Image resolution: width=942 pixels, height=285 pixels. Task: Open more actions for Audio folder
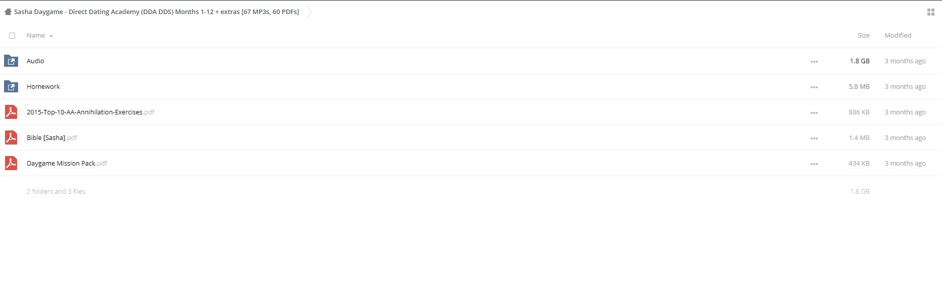[814, 62]
